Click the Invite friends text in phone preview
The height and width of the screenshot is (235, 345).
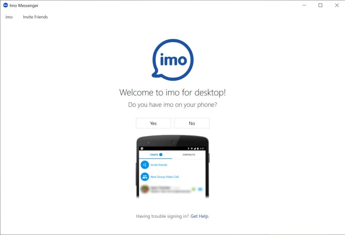click(159, 165)
